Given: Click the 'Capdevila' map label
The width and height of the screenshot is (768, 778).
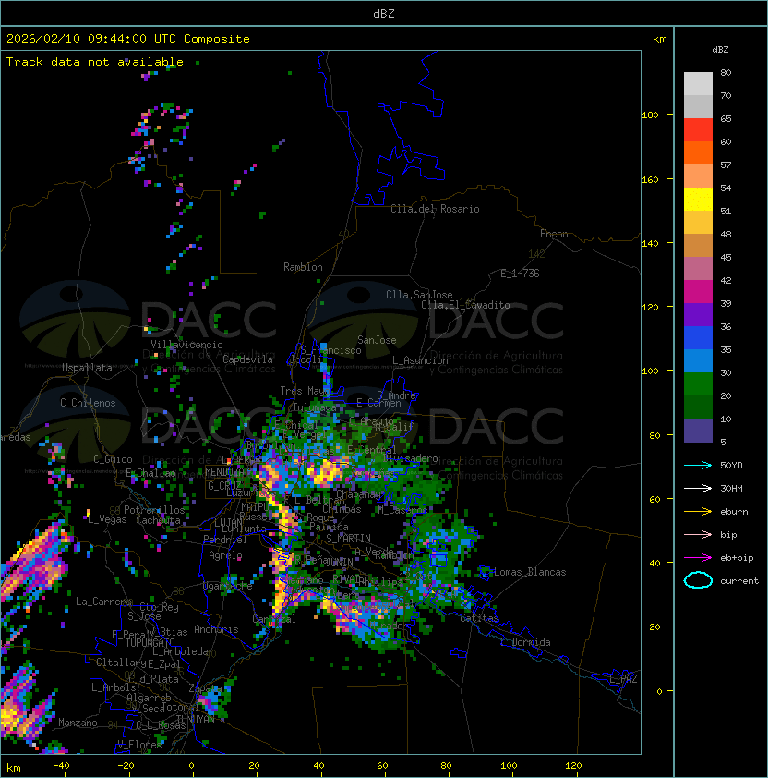Looking at the screenshot, I should 247,359.
